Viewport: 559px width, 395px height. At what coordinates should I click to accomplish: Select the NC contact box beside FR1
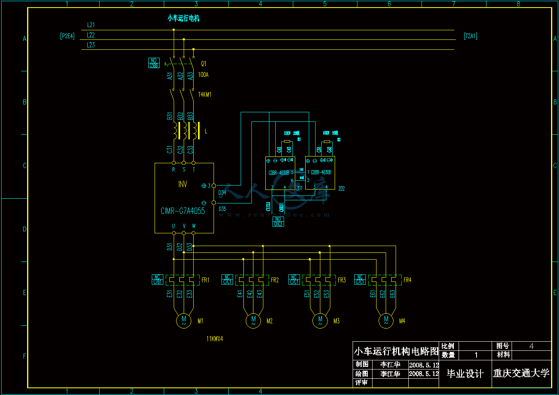point(157,280)
